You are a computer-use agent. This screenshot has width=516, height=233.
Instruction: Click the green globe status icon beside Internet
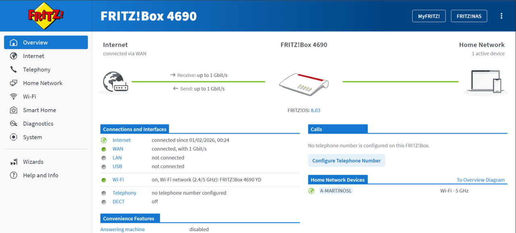pyautogui.click(x=104, y=140)
